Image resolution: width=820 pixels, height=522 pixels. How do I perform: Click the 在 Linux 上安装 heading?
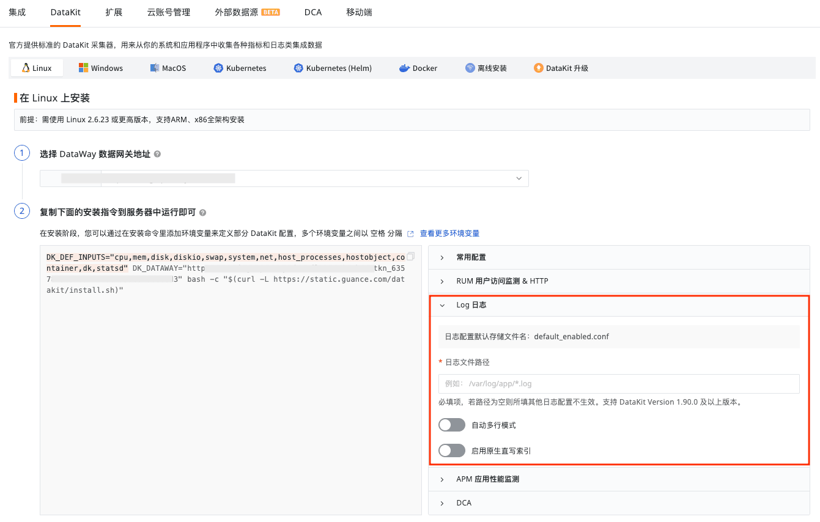(55, 98)
